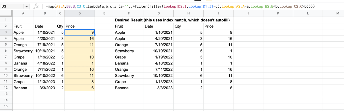Click the Name box showing D3
Screen dimensions: 344x111
click(11, 6)
